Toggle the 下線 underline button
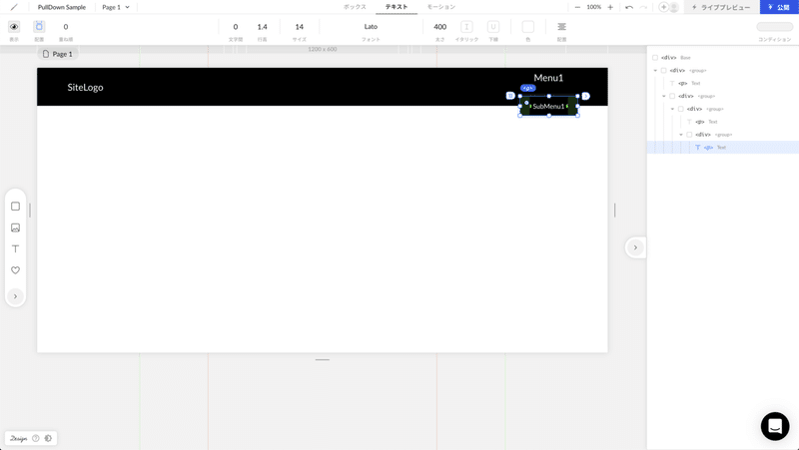 click(493, 27)
